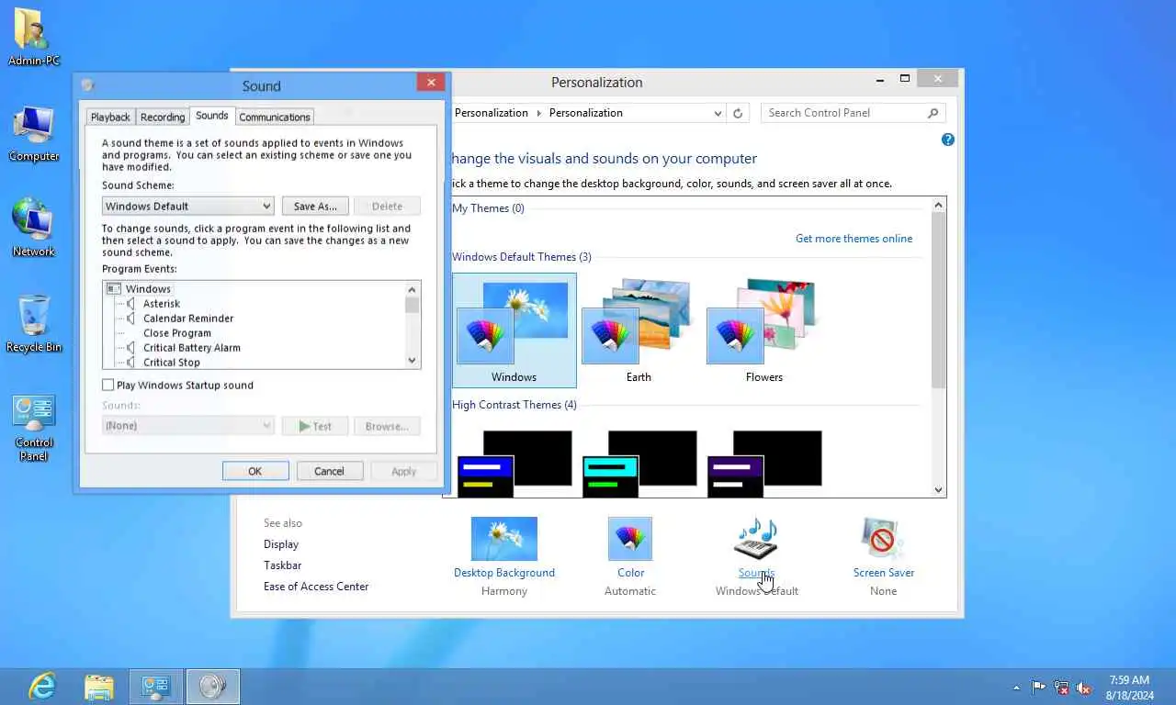Click the Sound dialog title icon
Viewport: 1176px width, 705px height.
coord(88,85)
